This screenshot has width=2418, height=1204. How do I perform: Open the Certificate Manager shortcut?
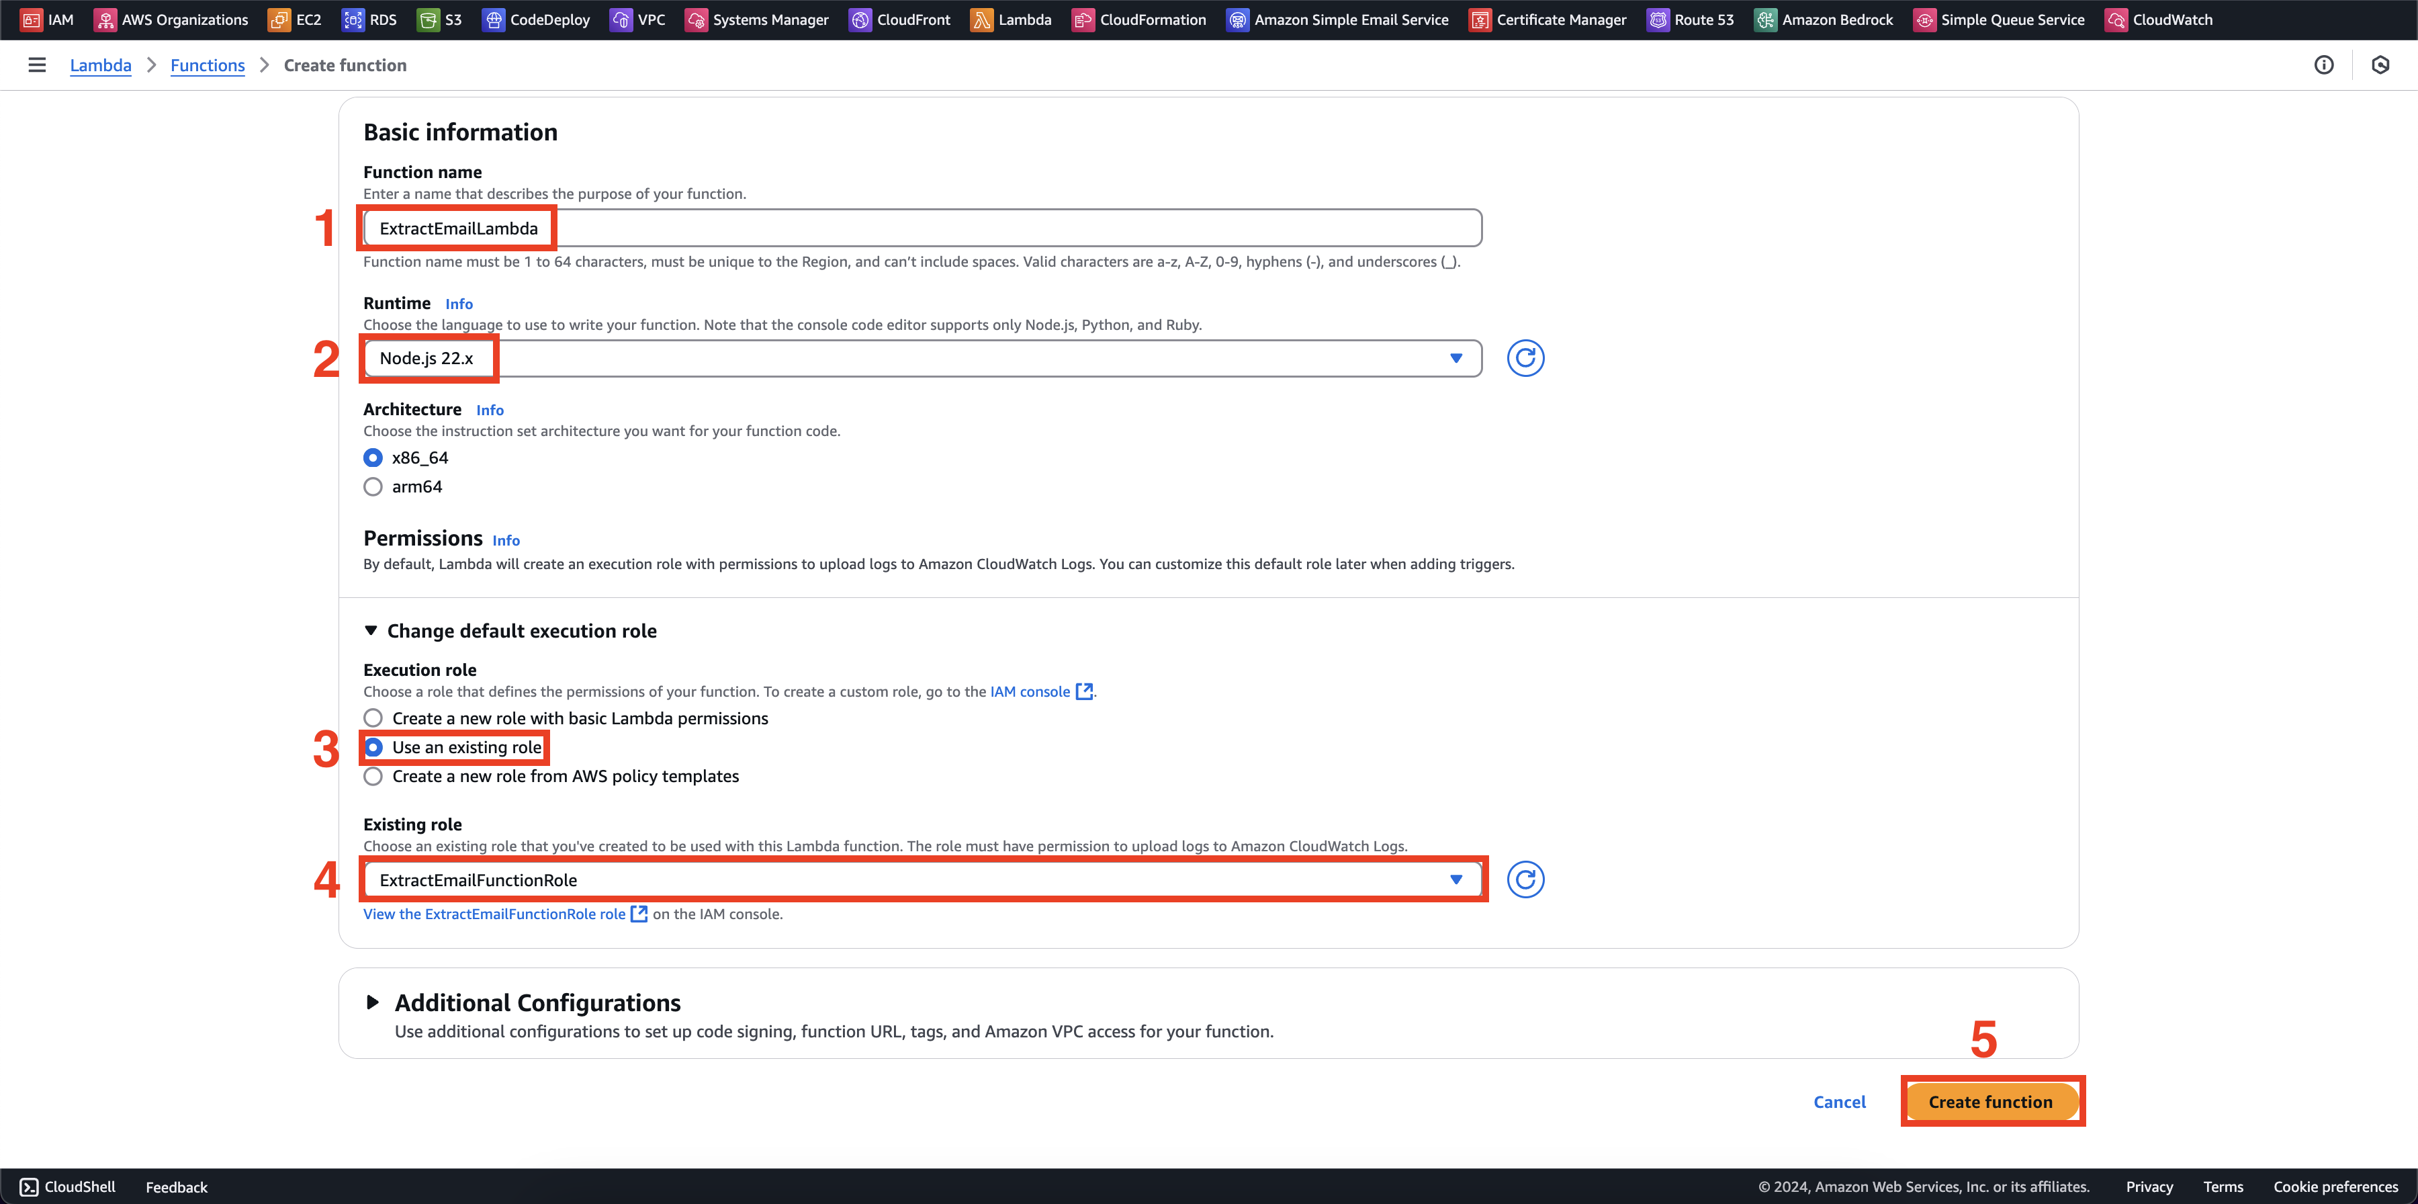coord(1548,19)
